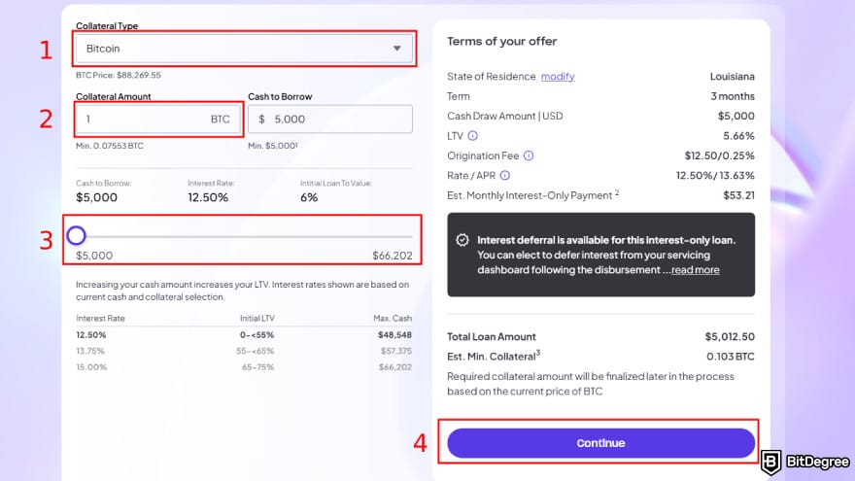Click the modify State of Residence link

[558, 77]
